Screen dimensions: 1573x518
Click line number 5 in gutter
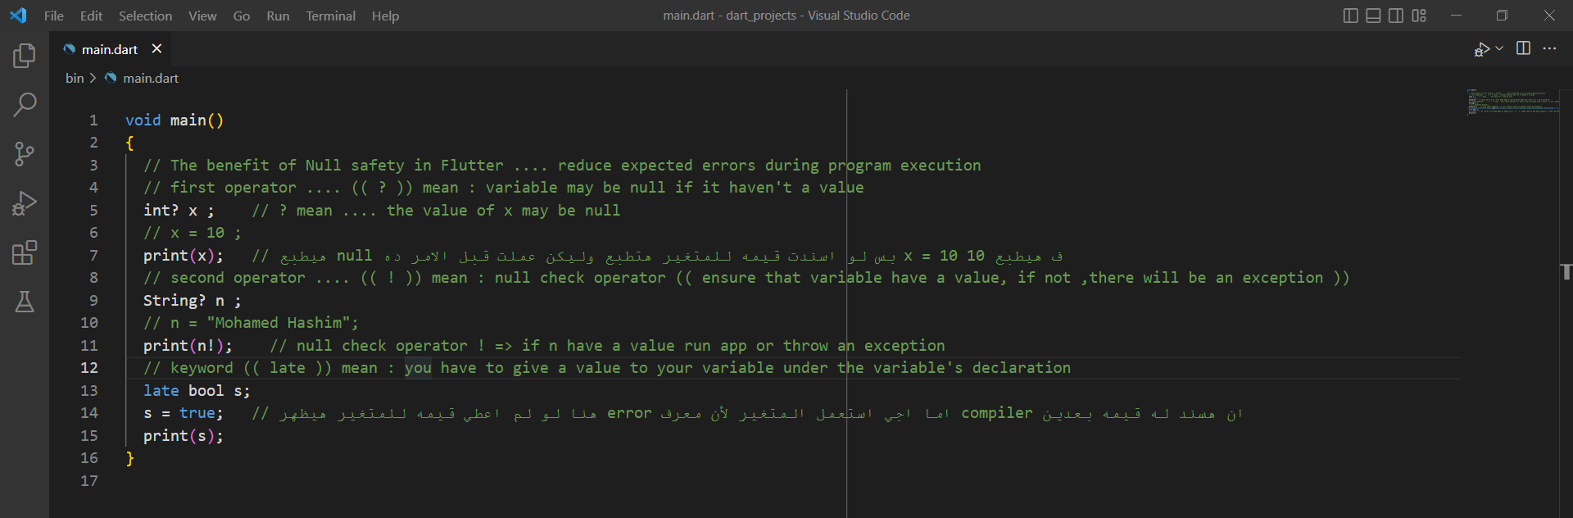pyautogui.click(x=93, y=210)
